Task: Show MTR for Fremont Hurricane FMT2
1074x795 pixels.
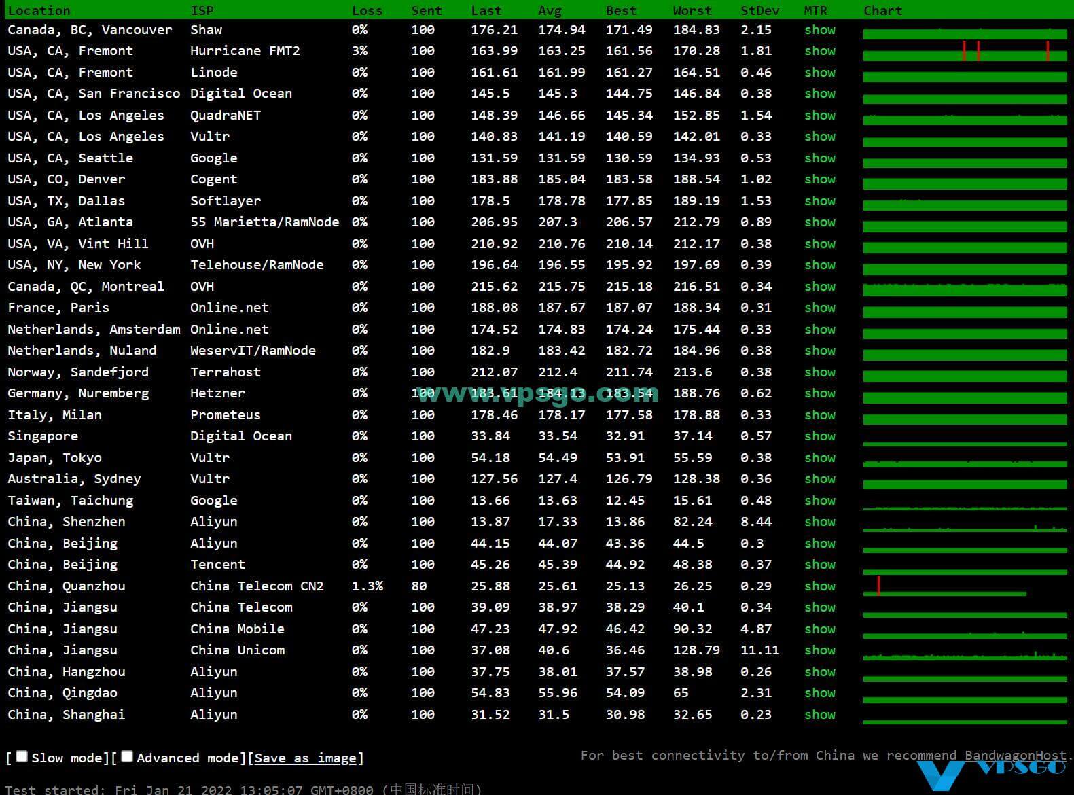Action: coord(820,51)
